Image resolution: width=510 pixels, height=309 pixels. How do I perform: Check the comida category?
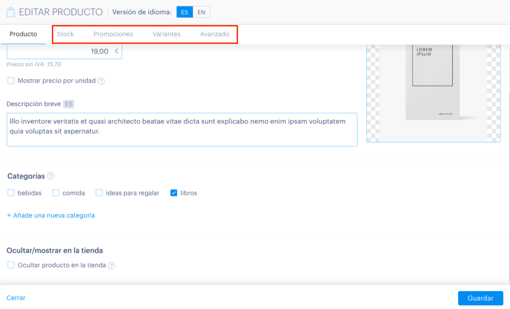click(56, 193)
